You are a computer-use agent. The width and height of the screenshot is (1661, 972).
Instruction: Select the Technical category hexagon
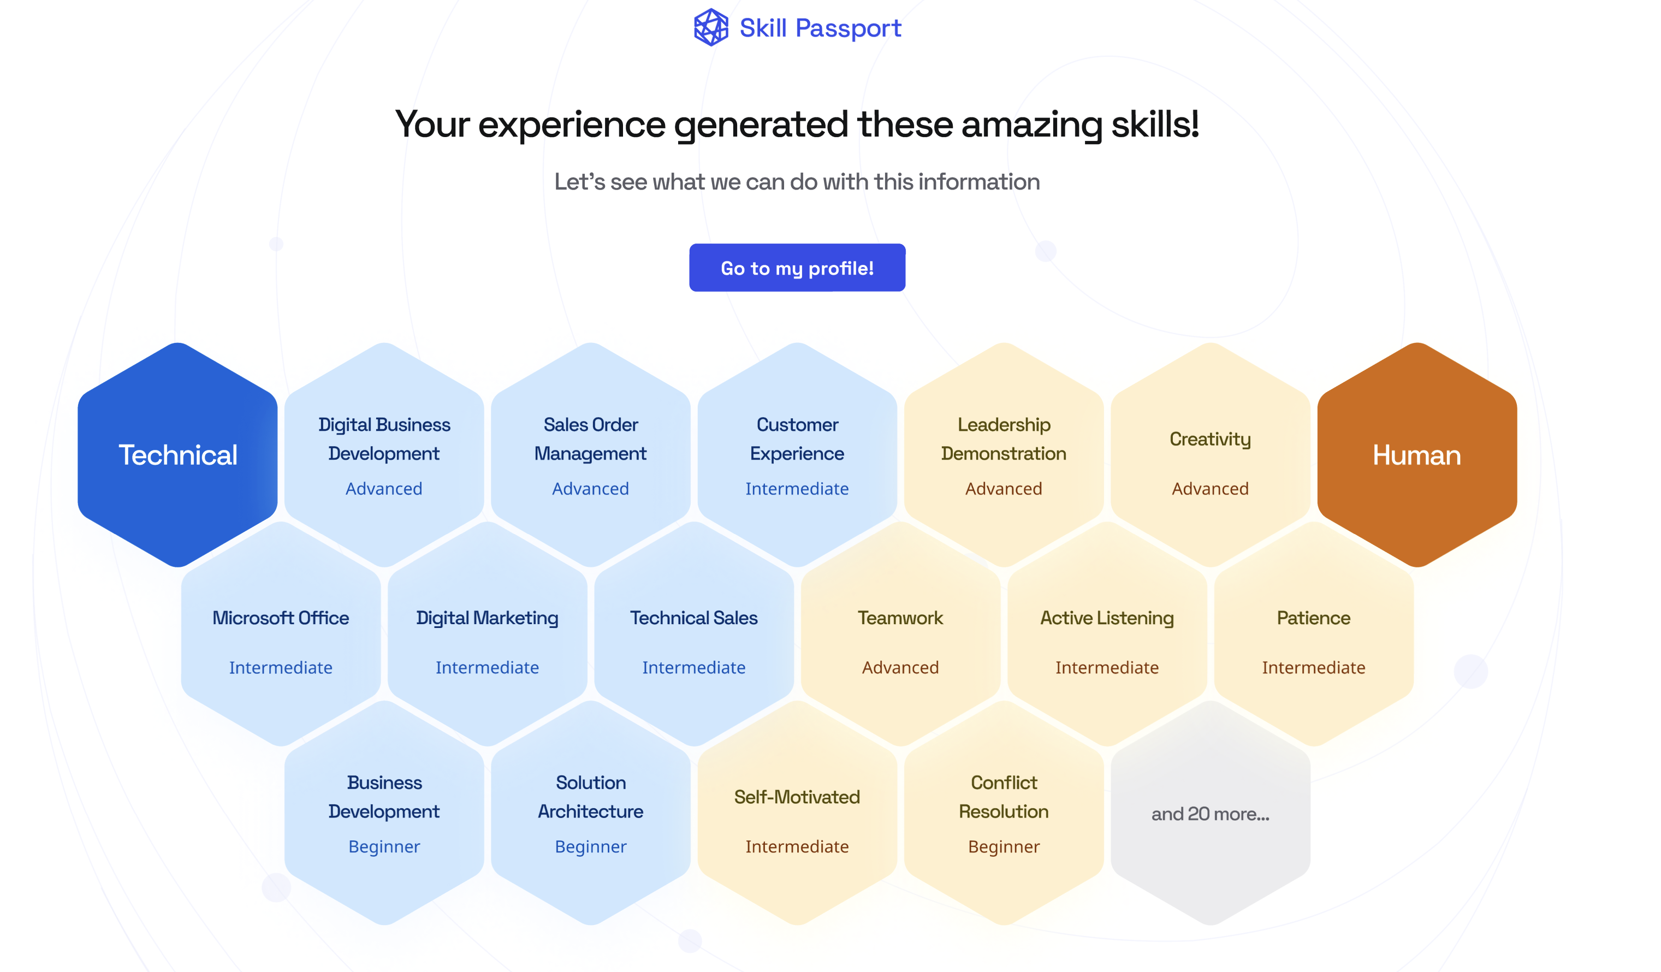pyautogui.click(x=177, y=455)
